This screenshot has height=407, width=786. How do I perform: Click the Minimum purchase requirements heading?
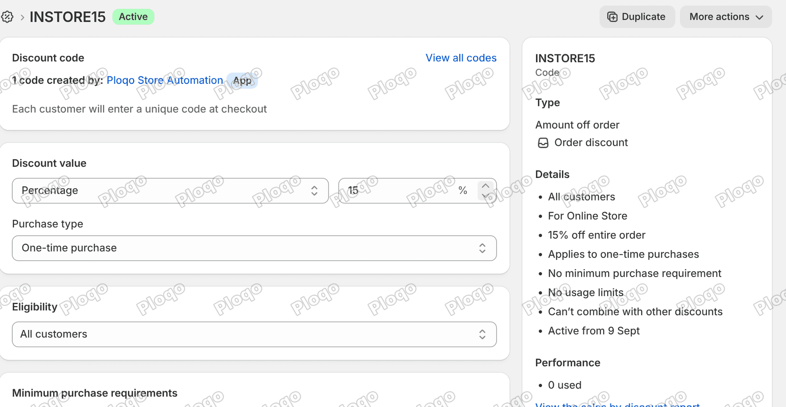pyautogui.click(x=95, y=393)
